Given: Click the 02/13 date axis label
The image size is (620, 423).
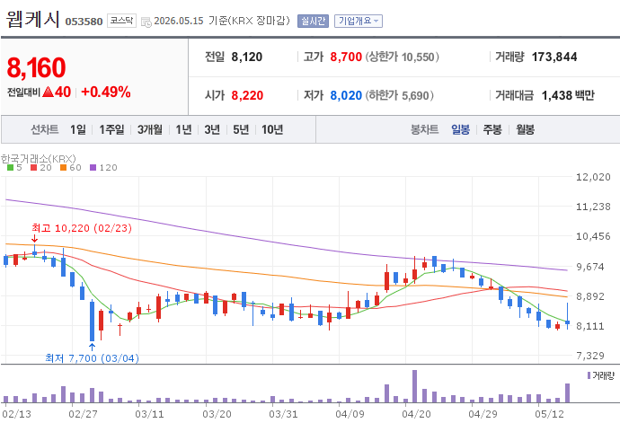Looking at the screenshot, I should tap(16, 414).
